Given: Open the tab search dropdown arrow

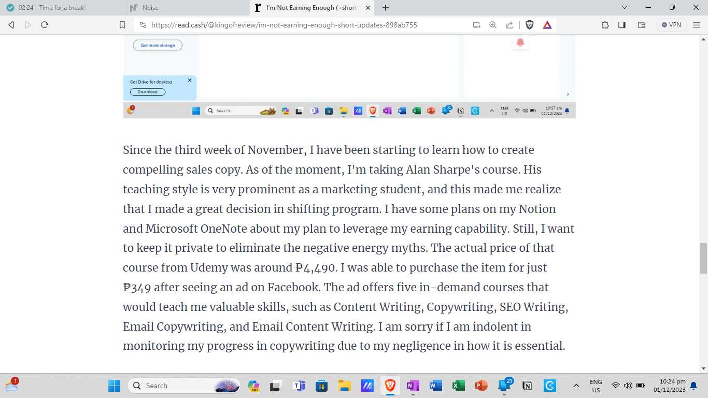Looking at the screenshot, I should click(x=625, y=7).
